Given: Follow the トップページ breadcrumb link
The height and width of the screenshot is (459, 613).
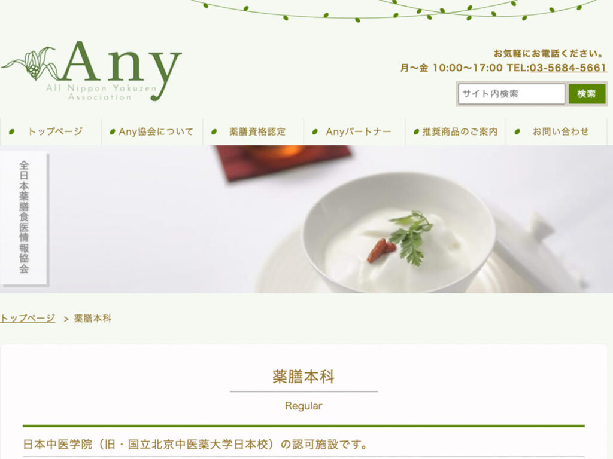Looking at the screenshot, I should coord(28,319).
